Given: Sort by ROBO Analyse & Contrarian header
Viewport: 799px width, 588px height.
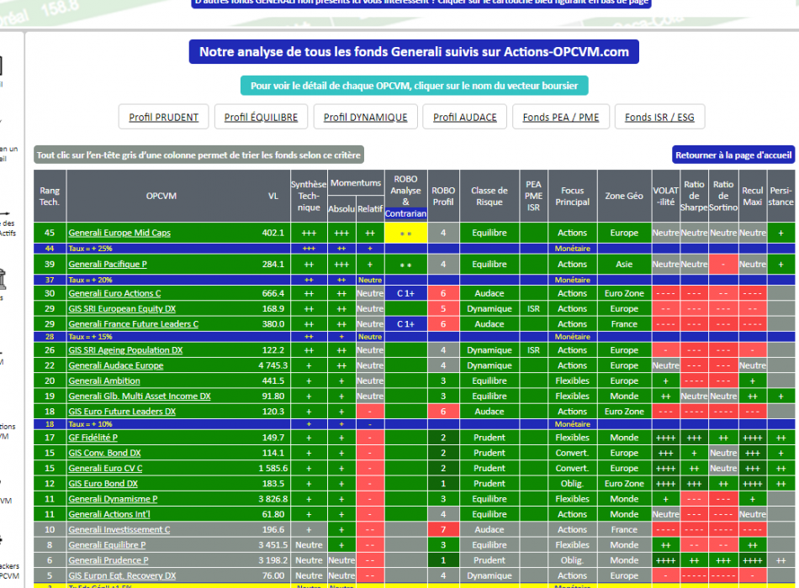Looking at the screenshot, I should [x=405, y=196].
